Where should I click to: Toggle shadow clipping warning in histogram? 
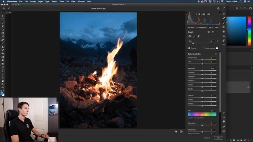point(187,12)
